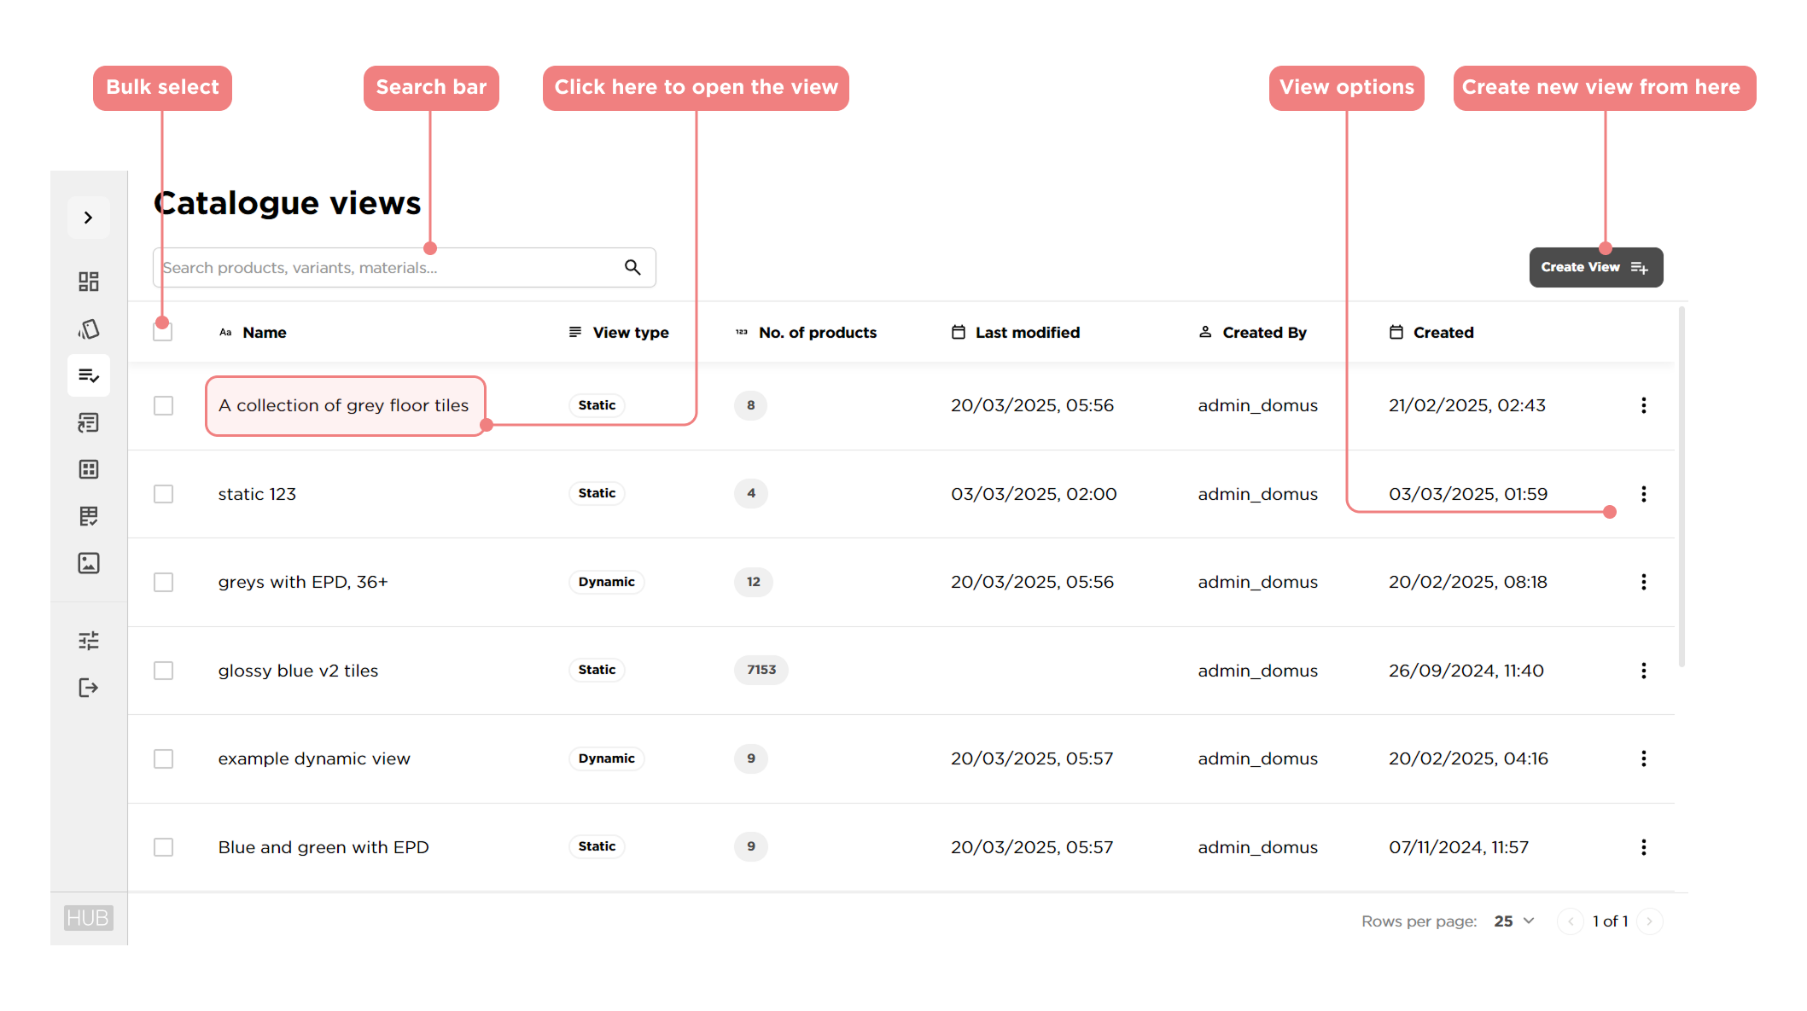This screenshot has width=1807, height=1011.
Task: Open the materials swatch icon in the sidebar
Action: [89, 329]
